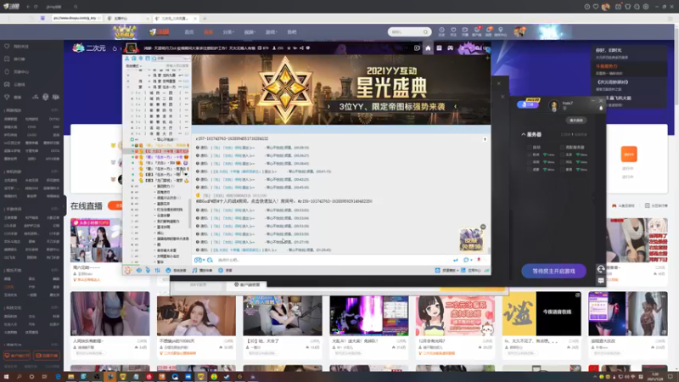Check the 深圳 server checkbox

[529, 162]
